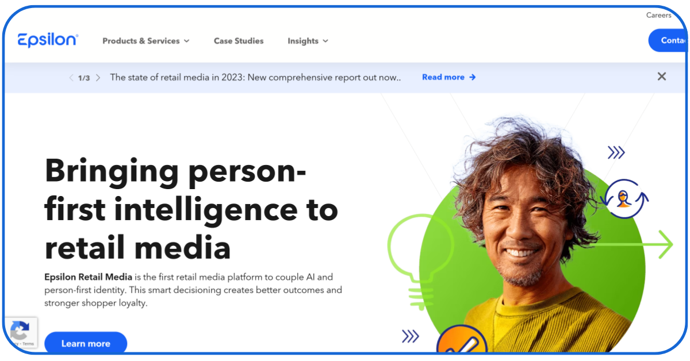
Task: Show previous announcement with left chevron
Action: [71, 78]
